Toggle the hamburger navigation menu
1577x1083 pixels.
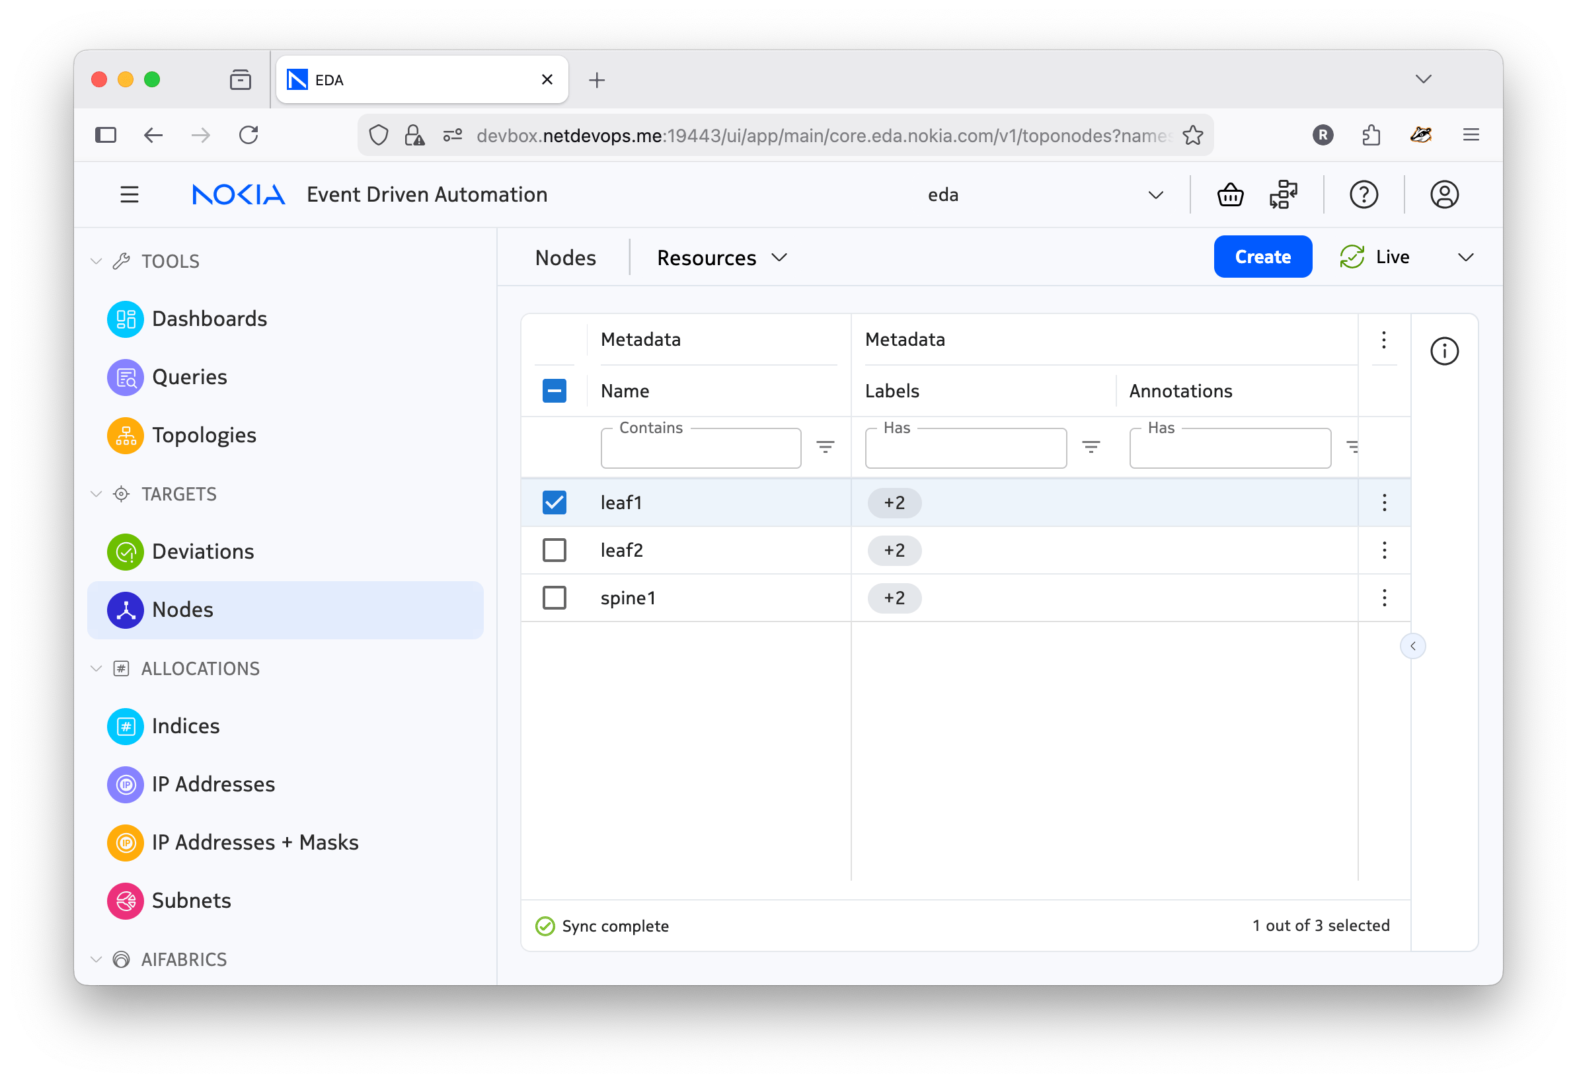click(x=130, y=195)
